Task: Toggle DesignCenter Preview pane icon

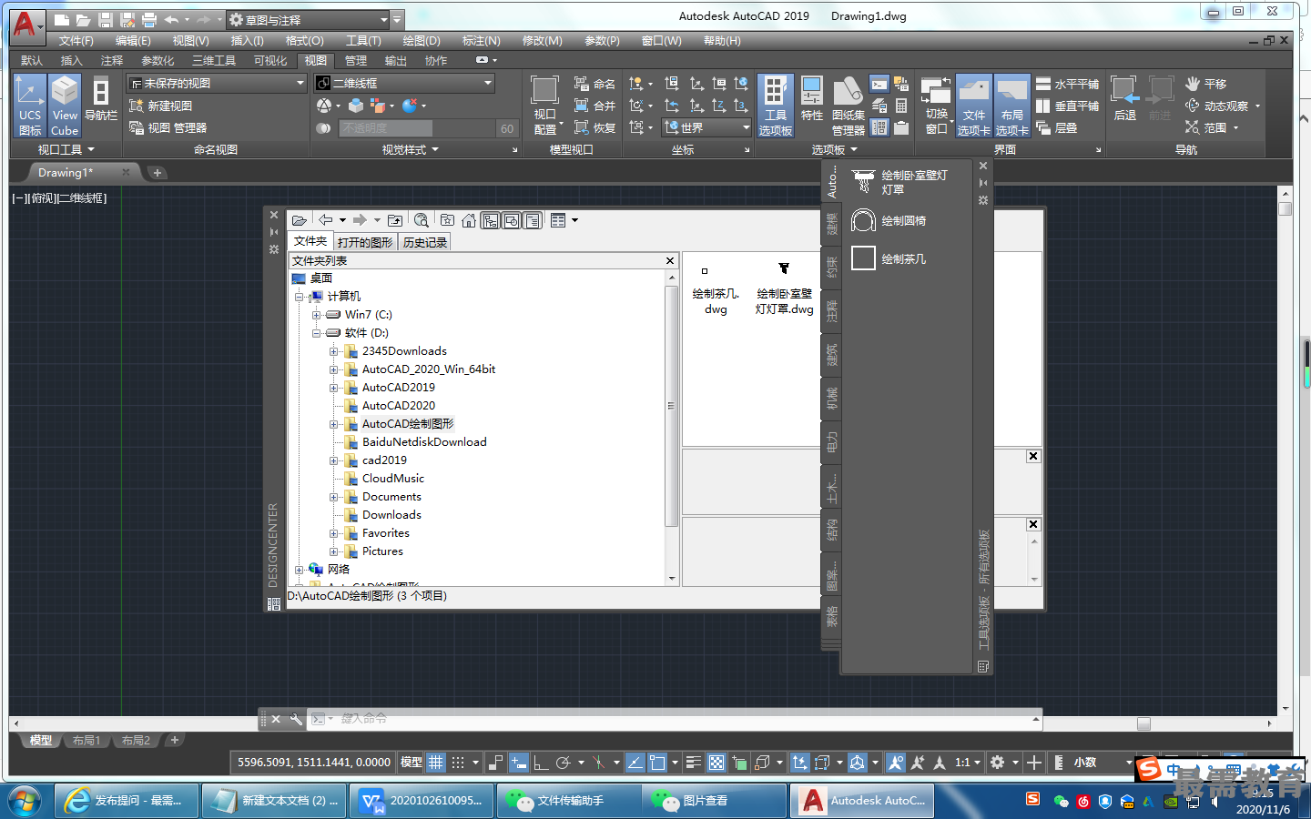Action: [x=512, y=220]
